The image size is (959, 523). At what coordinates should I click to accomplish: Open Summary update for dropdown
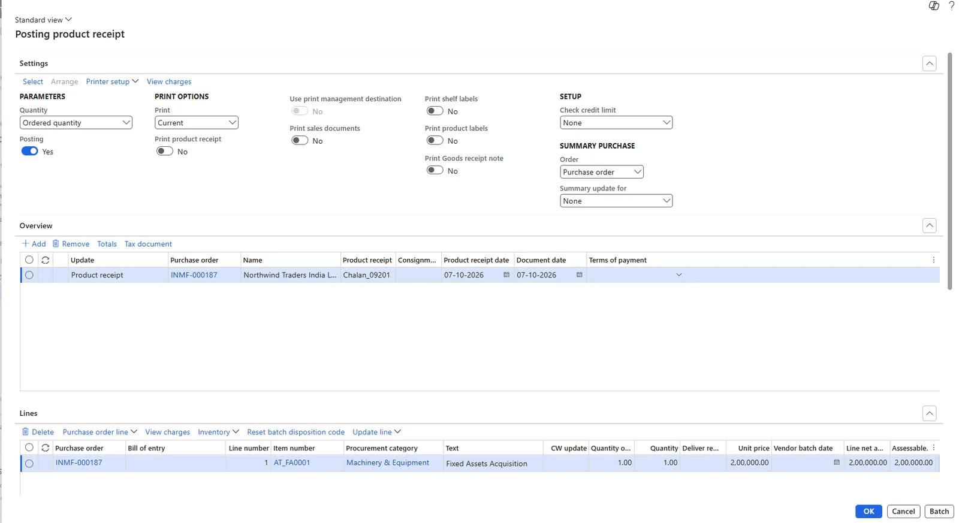pyautogui.click(x=616, y=201)
